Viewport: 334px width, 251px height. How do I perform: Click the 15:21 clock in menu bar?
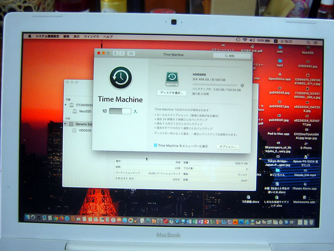click(286, 41)
